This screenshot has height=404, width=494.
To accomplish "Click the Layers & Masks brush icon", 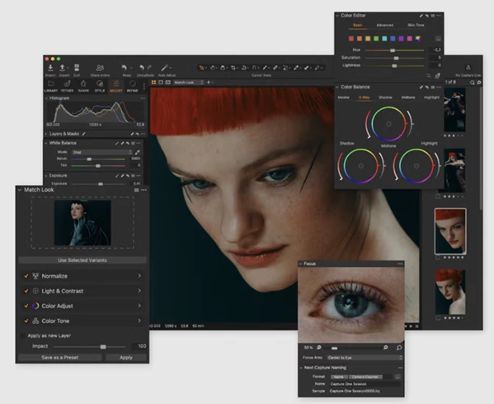I will tap(84, 134).
